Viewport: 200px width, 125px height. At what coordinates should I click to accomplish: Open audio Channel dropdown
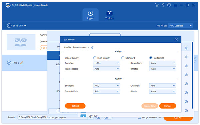pyautogui.click(x=163, y=86)
